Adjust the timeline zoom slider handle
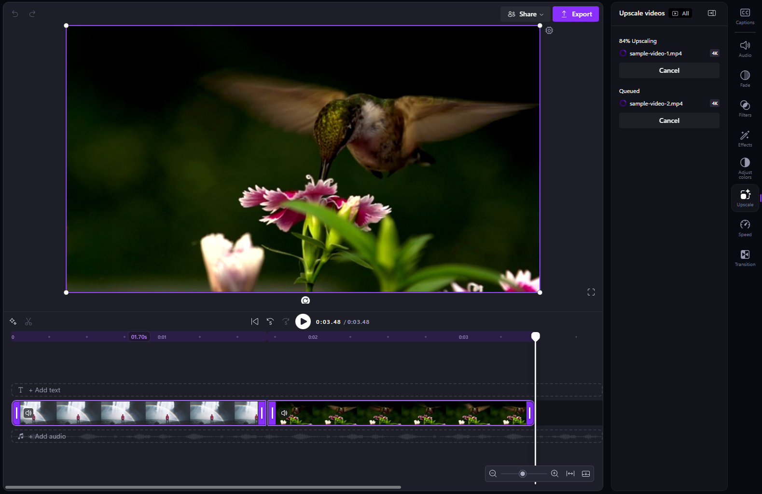 click(x=522, y=474)
